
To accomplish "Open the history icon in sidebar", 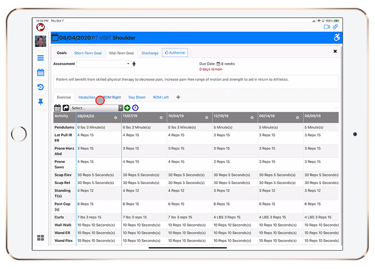I will [x=41, y=87].
